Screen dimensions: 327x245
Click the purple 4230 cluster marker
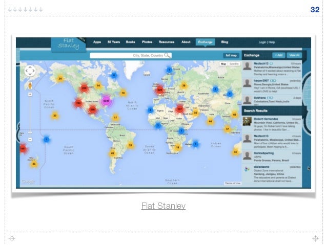(x=107, y=101)
